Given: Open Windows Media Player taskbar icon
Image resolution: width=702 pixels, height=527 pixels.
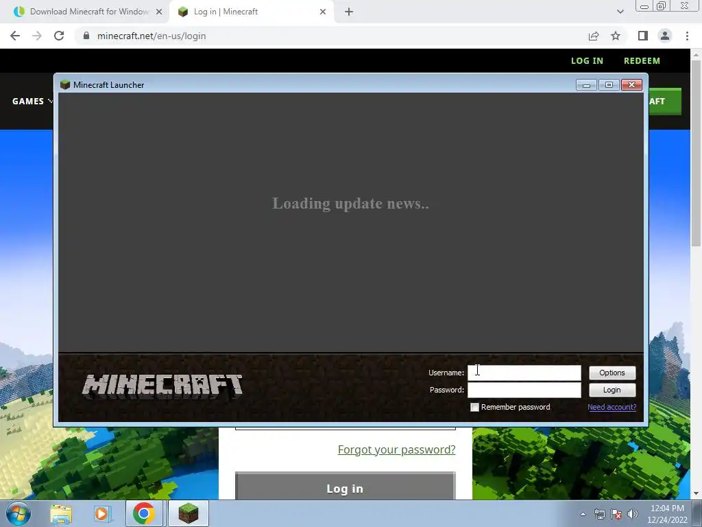Looking at the screenshot, I should 101,513.
